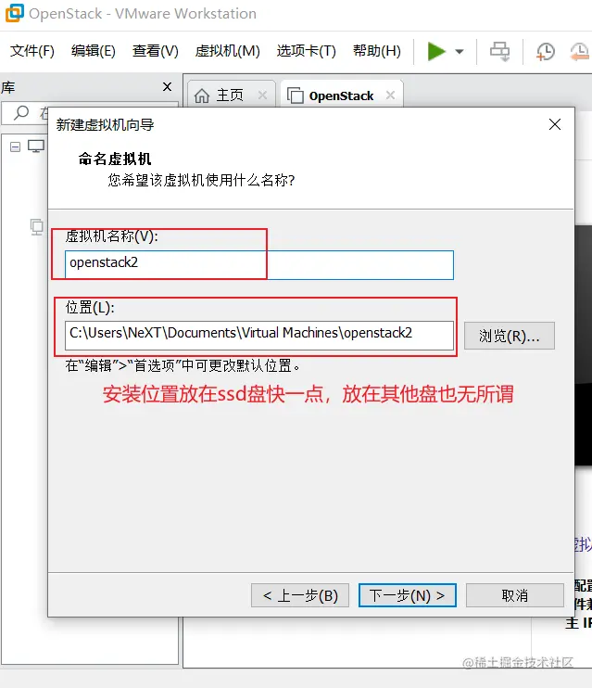
Task: Collapse the library tree node
Action: 16,147
